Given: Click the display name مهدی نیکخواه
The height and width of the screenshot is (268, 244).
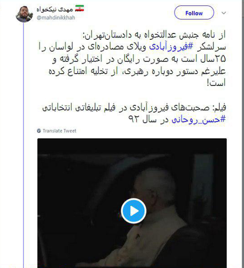Looking at the screenshot, I should 55,9.
